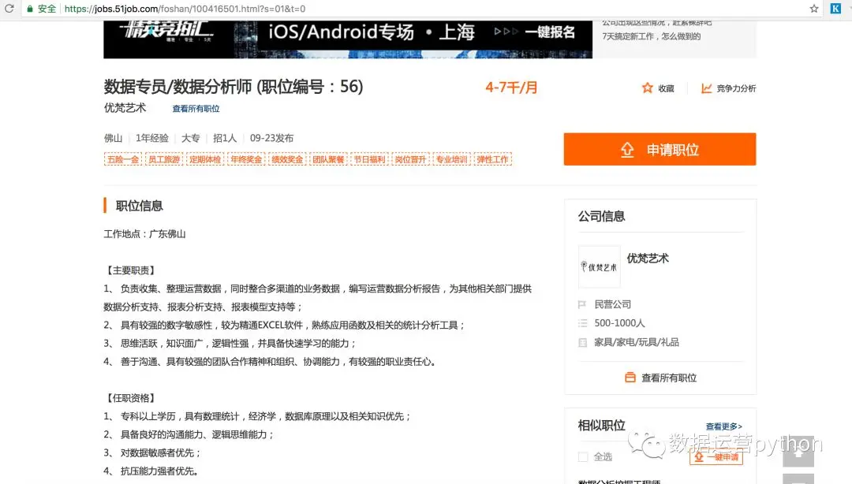Click the 优梵艺术 company name in sidebar
This screenshot has height=484, width=852.
(x=648, y=259)
